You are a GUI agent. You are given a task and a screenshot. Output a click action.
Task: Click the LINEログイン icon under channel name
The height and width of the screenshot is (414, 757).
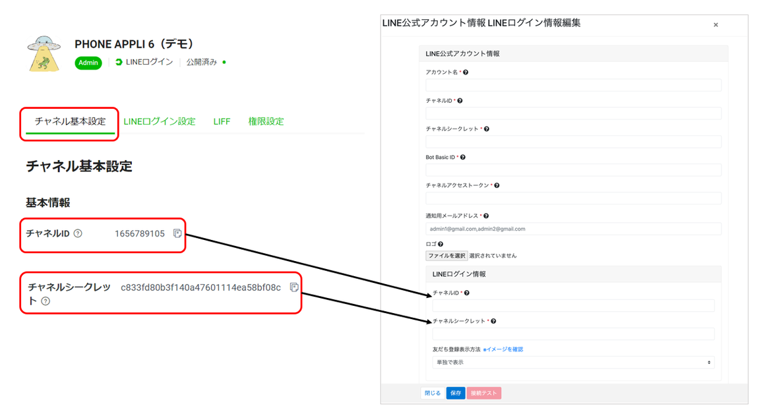119,62
